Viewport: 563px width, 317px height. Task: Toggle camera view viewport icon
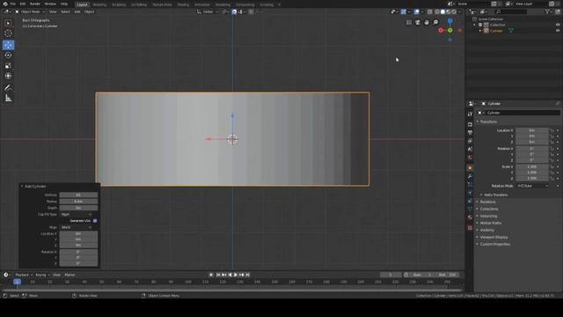418,22
